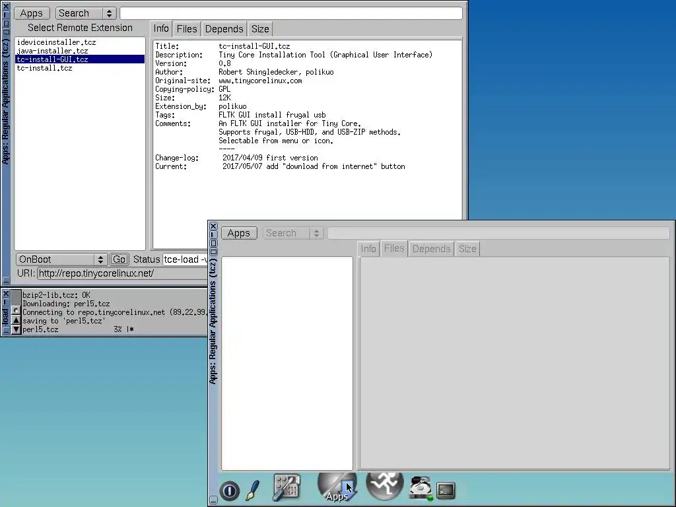Select Size tab in front window
Viewport: 676px width, 507px height.
click(x=467, y=249)
